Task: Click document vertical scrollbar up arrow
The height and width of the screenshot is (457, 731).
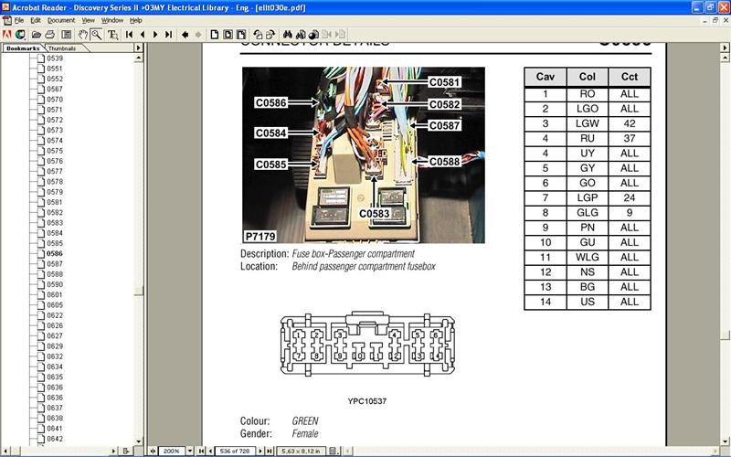Action: pos(725,58)
